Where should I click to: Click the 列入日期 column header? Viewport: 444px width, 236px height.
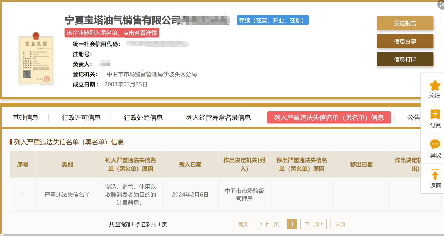(190, 164)
